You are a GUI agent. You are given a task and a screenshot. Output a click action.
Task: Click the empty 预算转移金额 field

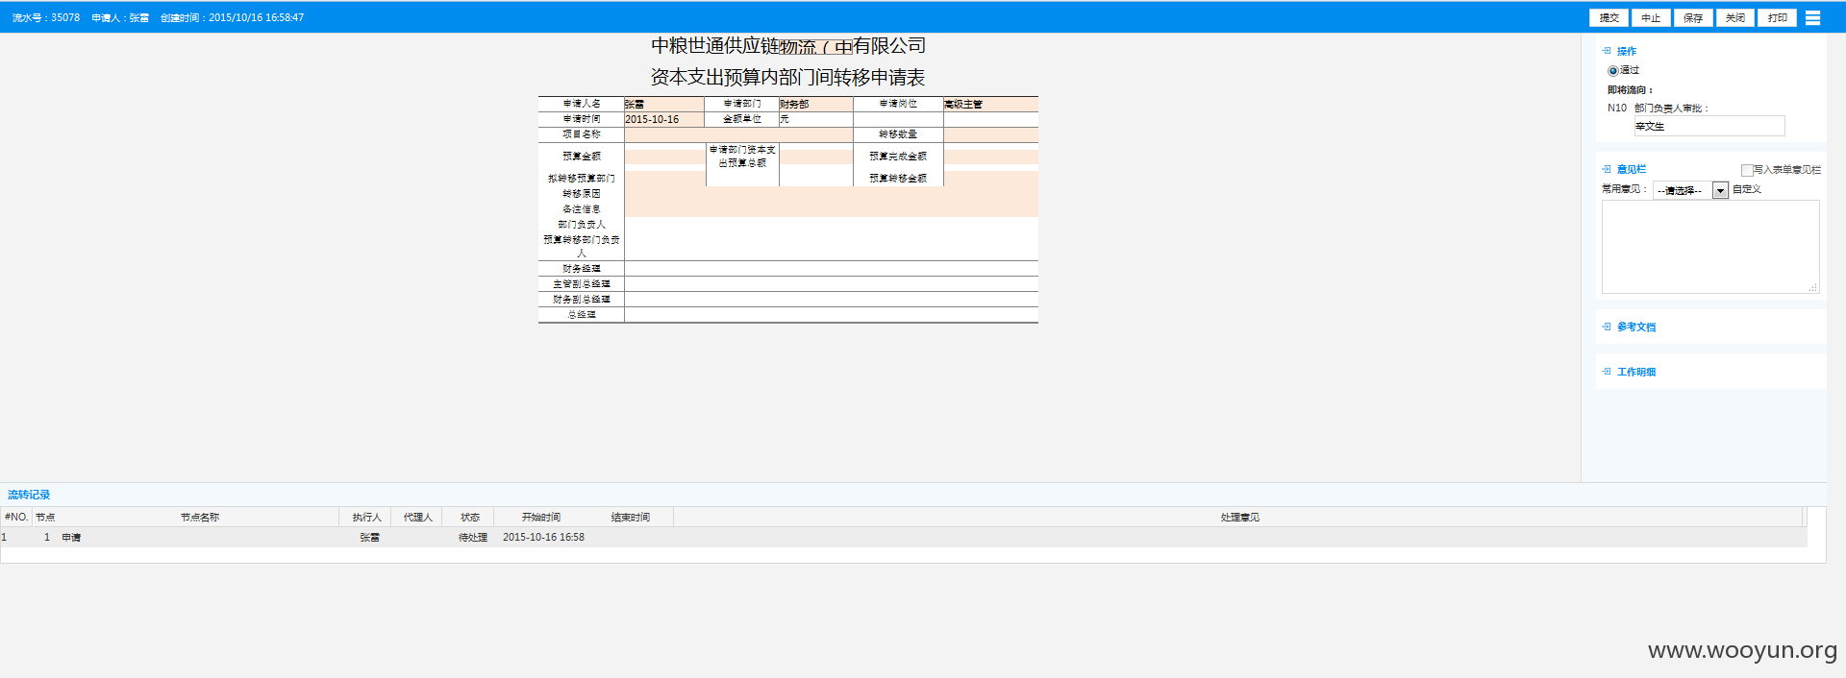coord(991,179)
